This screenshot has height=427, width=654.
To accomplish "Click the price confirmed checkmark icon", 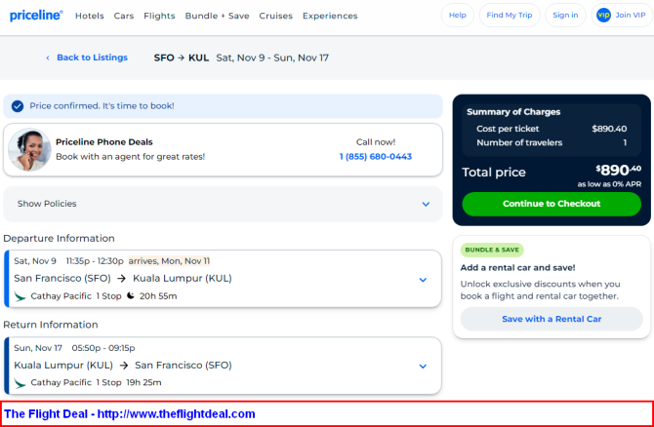I will pos(18,106).
